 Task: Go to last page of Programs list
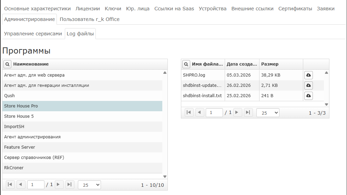point(70,185)
